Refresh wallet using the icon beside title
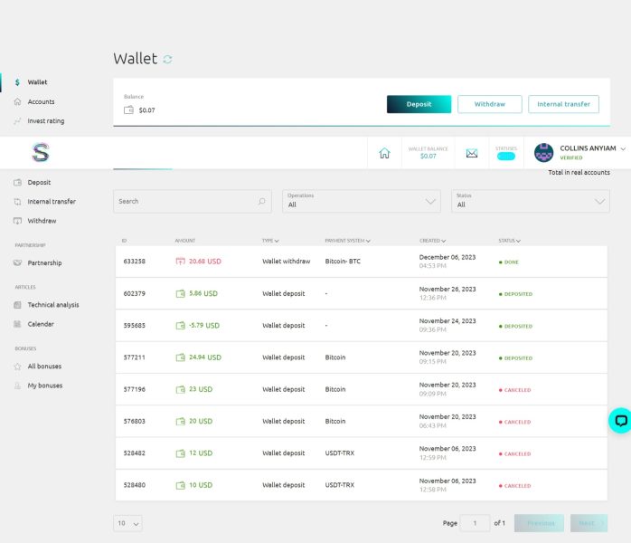Screen dimensions: 631x543 click(x=167, y=60)
